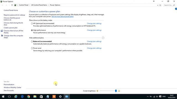
Task: Open Tell me more about power plans
Action: click(63, 16)
